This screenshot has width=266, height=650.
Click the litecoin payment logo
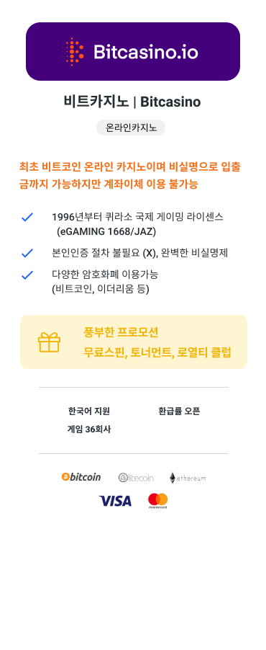tap(136, 478)
